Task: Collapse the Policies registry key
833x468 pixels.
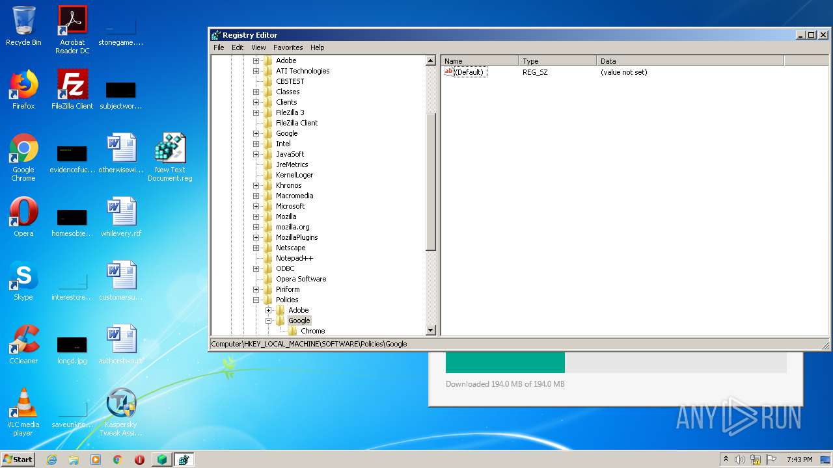Action: tap(256, 300)
